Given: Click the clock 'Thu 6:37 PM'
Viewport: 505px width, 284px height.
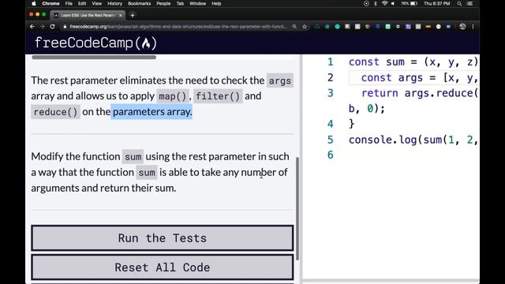Looking at the screenshot, I should click(436, 3).
